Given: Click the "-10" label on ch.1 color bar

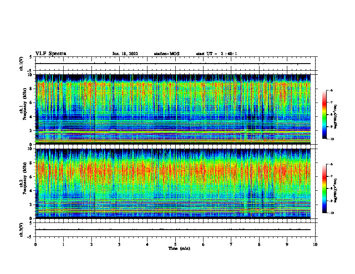Looking at the screenshot, I should pos(332,139).
